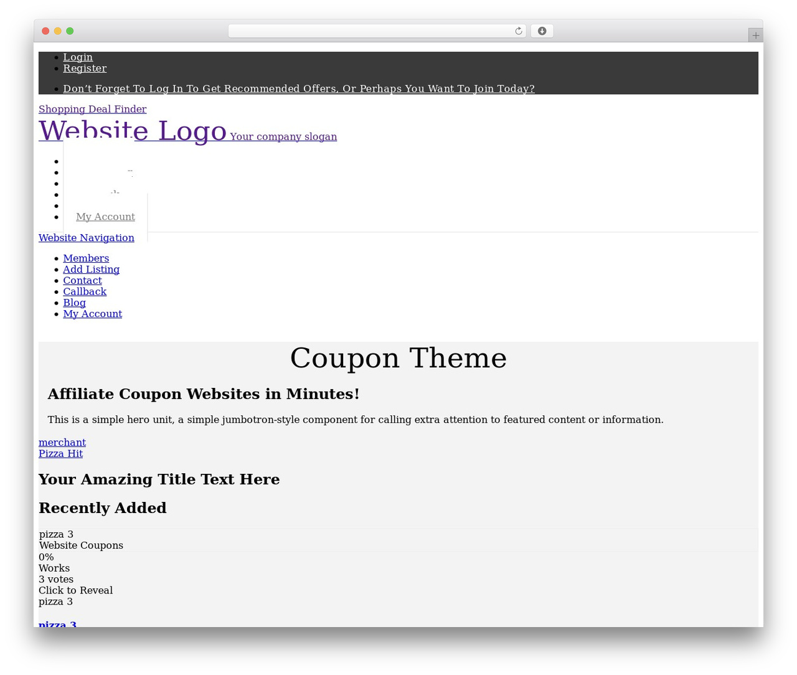The width and height of the screenshot is (797, 675).
Task: Open the Shopping Deal Finder link
Action: tap(93, 109)
